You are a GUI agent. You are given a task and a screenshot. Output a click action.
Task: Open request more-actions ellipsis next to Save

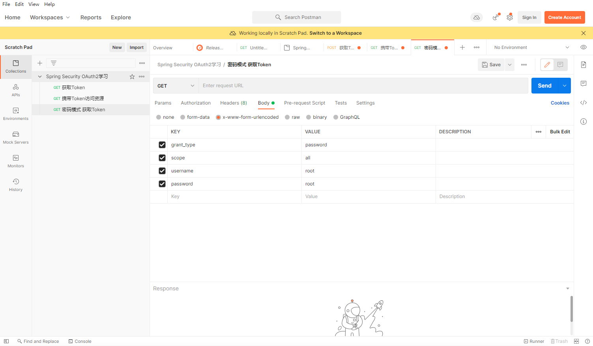tap(524, 65)
